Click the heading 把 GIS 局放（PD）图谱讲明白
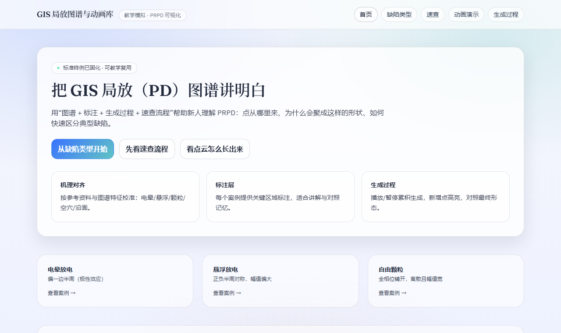This screenshot has width=561, height=333. point(159,90)
